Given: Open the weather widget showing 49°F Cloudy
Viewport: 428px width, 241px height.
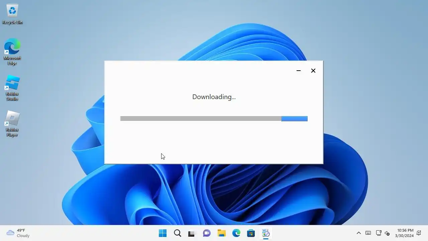Looking at the screenshot, I should (x=18, y=233).
